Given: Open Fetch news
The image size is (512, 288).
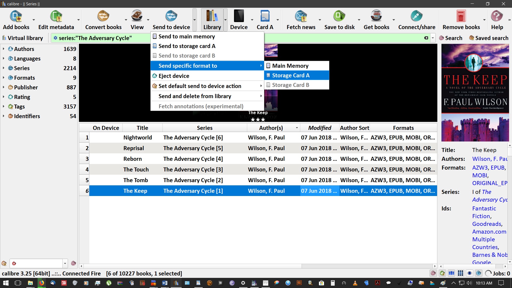Looking at the screenshot, I should pos(301,17).
